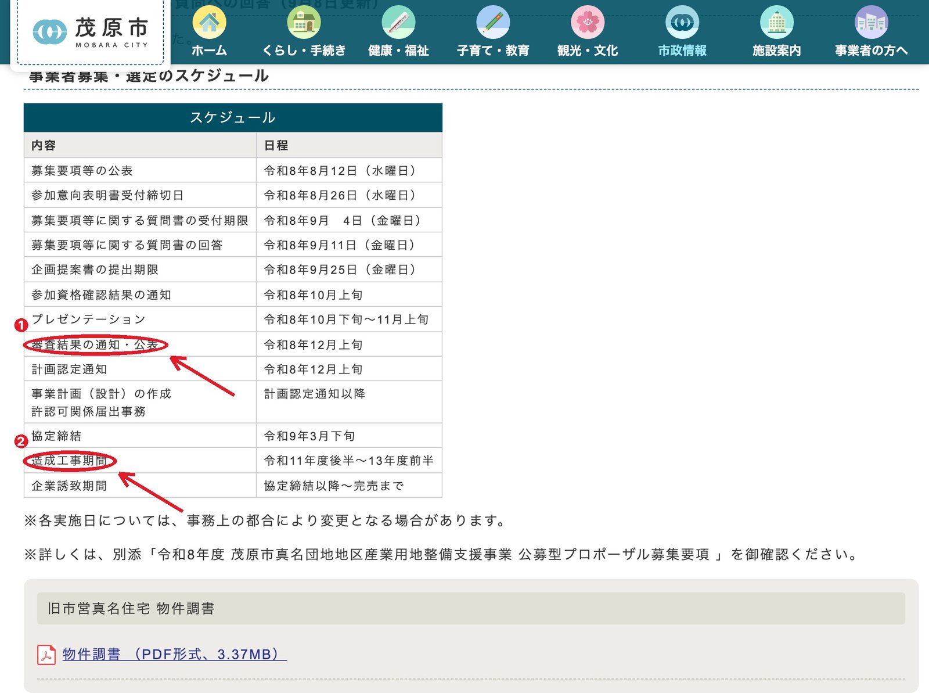Click the スケジュール table header
The image size is (929, 693).
[233, 117]
